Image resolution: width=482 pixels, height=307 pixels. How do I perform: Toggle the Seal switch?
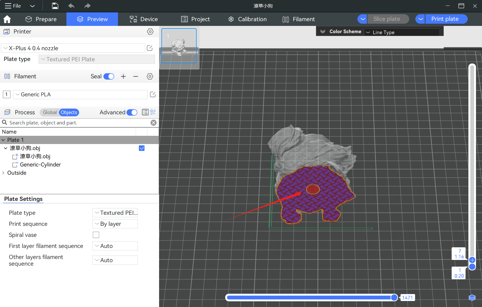(x=109, y=76)
